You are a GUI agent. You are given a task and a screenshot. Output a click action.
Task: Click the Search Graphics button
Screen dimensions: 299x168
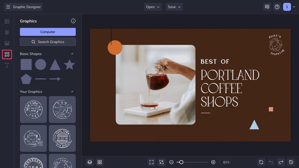[48, 42]
